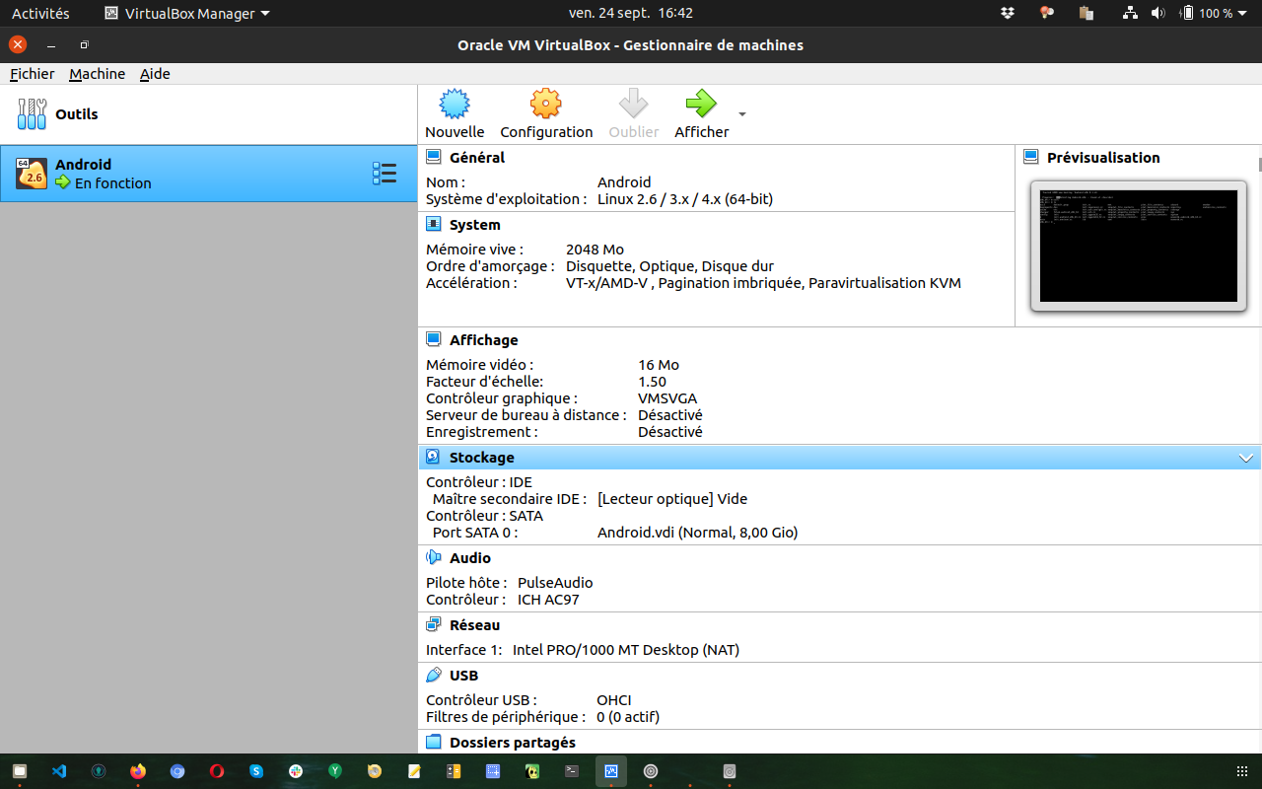Click the "VMSVGA" graphics controller value

click(x=667, y=398)
